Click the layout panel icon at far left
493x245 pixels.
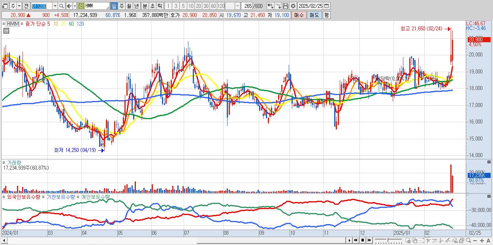point(5,6)
